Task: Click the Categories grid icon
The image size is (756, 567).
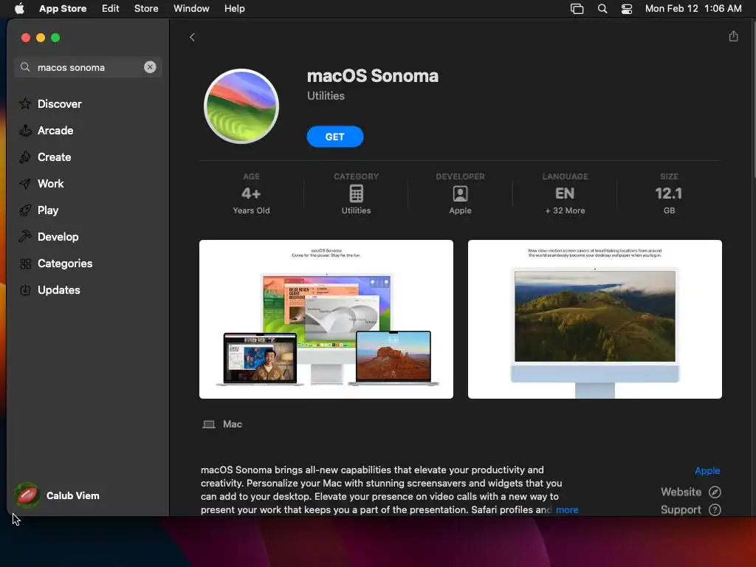Action: (25, 264)
